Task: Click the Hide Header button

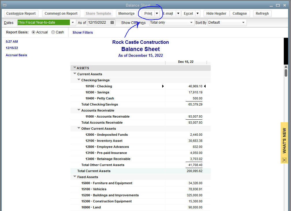Action: coord(216,14)
